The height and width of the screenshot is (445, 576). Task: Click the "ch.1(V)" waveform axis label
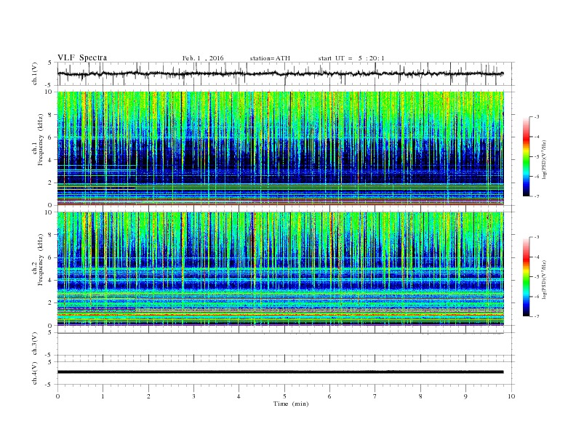coord(35,73)
